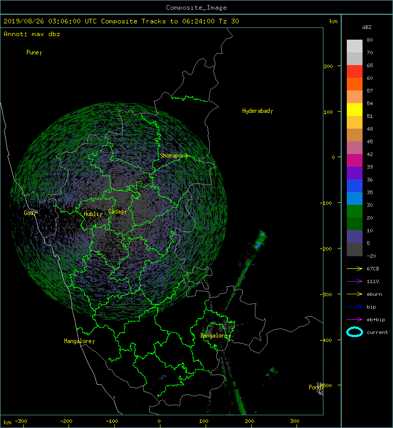The image size is (393, 428).
Task: Click the 2019/08/26 03:06:00 UTC timestamp
Action: point(50,21)
